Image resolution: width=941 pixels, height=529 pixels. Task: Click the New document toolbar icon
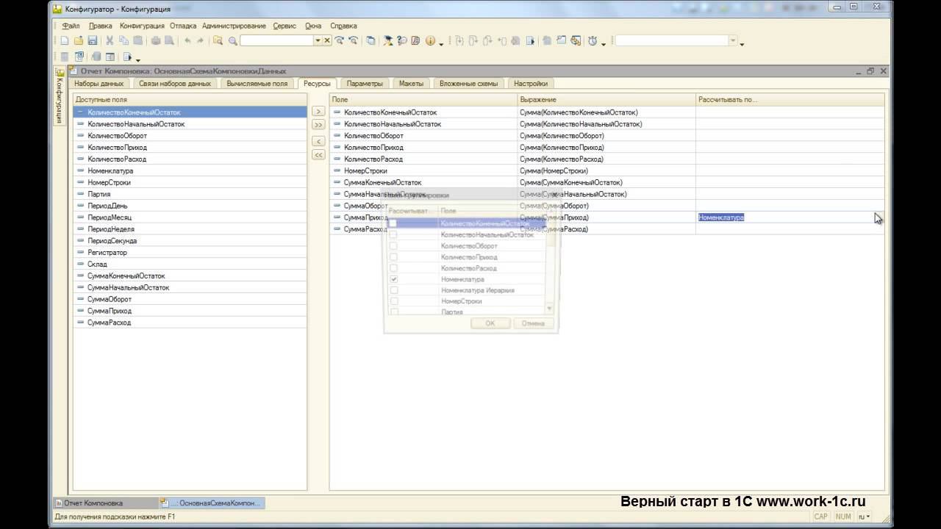[x=65, y=41]
